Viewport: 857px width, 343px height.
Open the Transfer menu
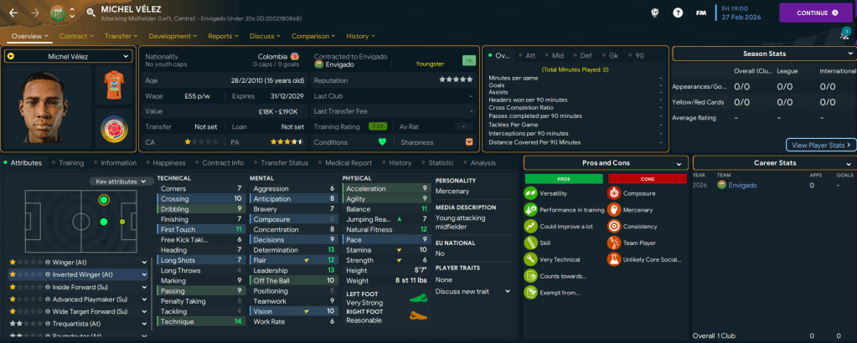[122, 36]
